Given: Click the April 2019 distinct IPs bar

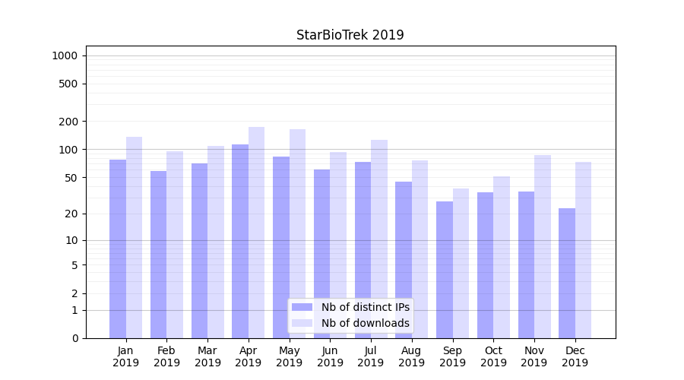Looking at the screenshot, I should tap(240, 241).
